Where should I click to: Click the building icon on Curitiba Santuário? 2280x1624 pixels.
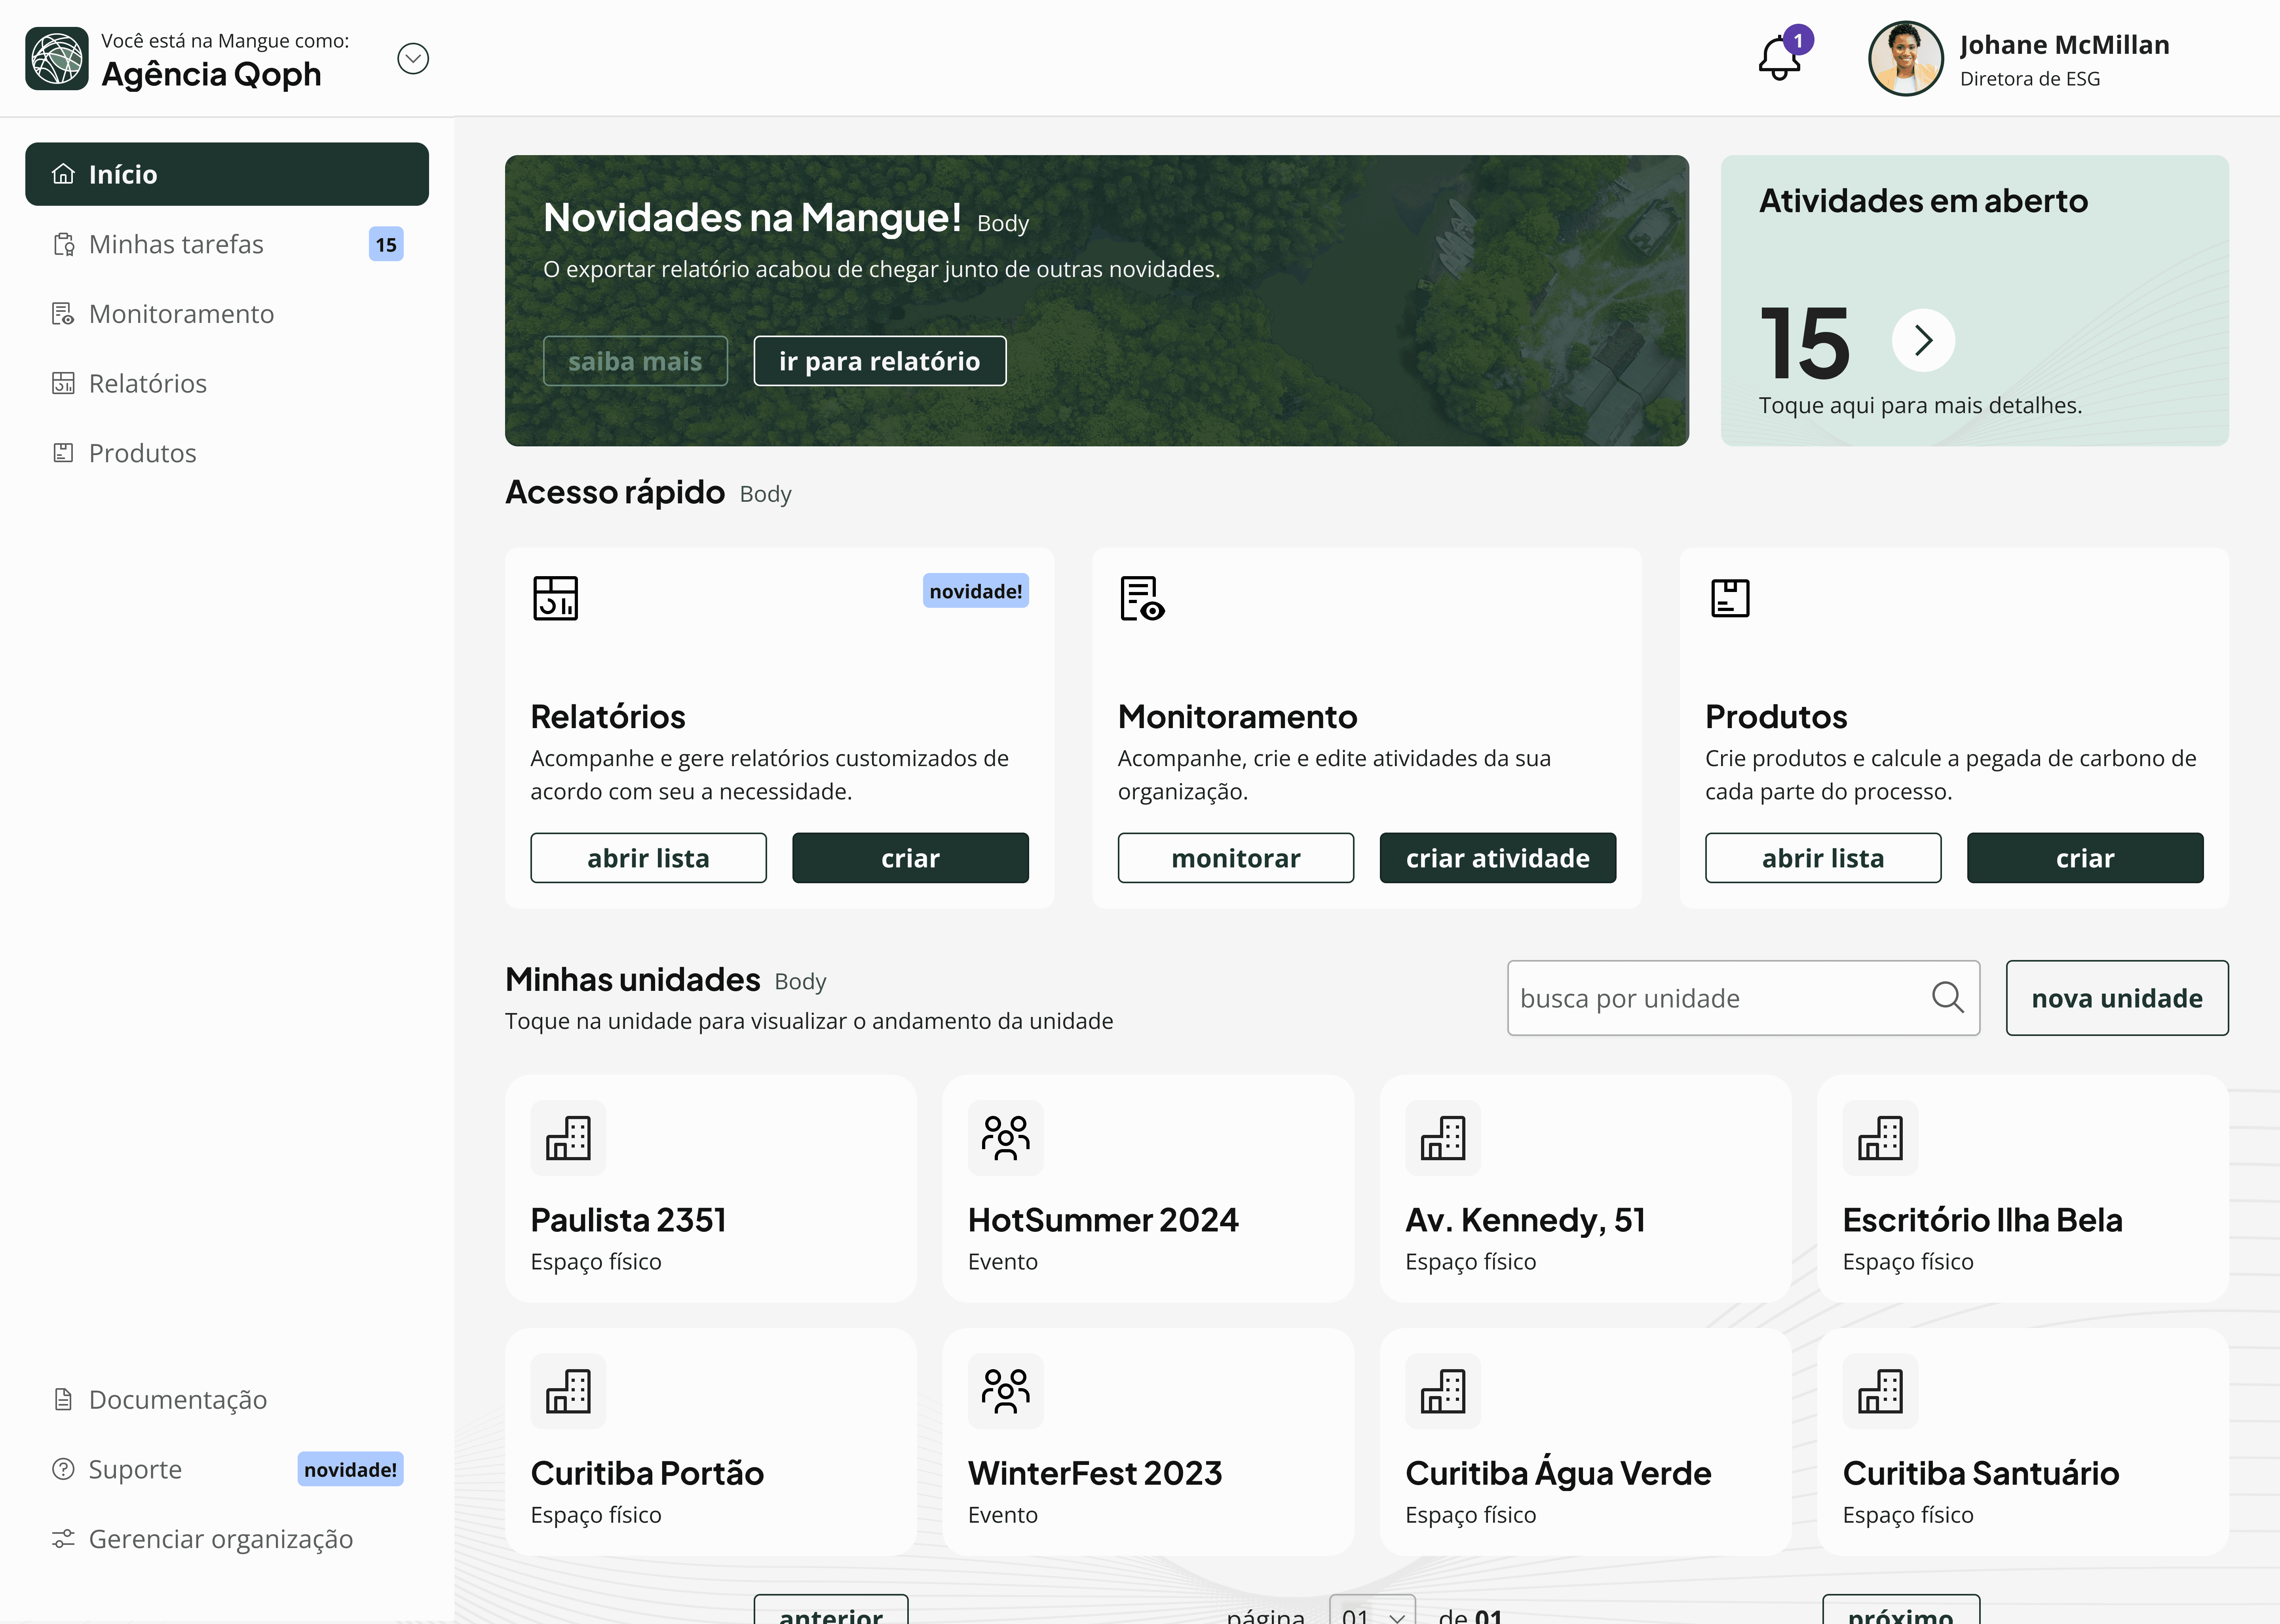[1881, 1391]
